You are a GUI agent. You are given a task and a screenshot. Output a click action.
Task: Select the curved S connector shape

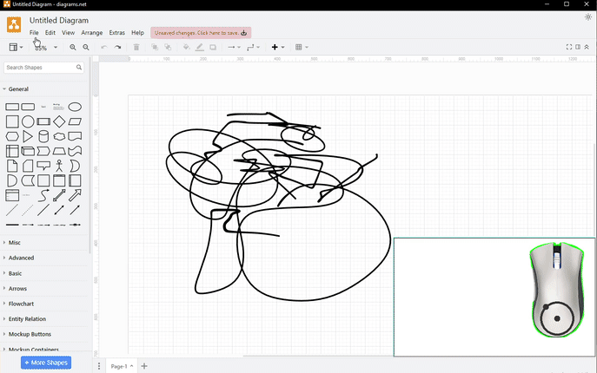click(43, 195)
